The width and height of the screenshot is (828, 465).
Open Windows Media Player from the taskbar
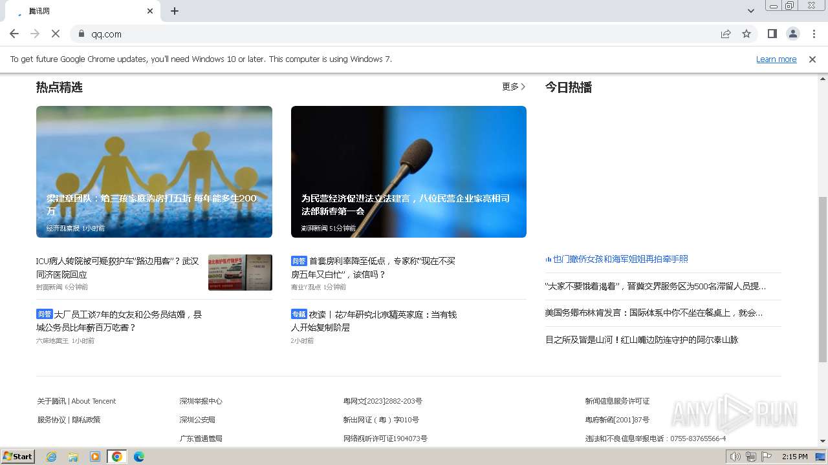coord(95,457)
